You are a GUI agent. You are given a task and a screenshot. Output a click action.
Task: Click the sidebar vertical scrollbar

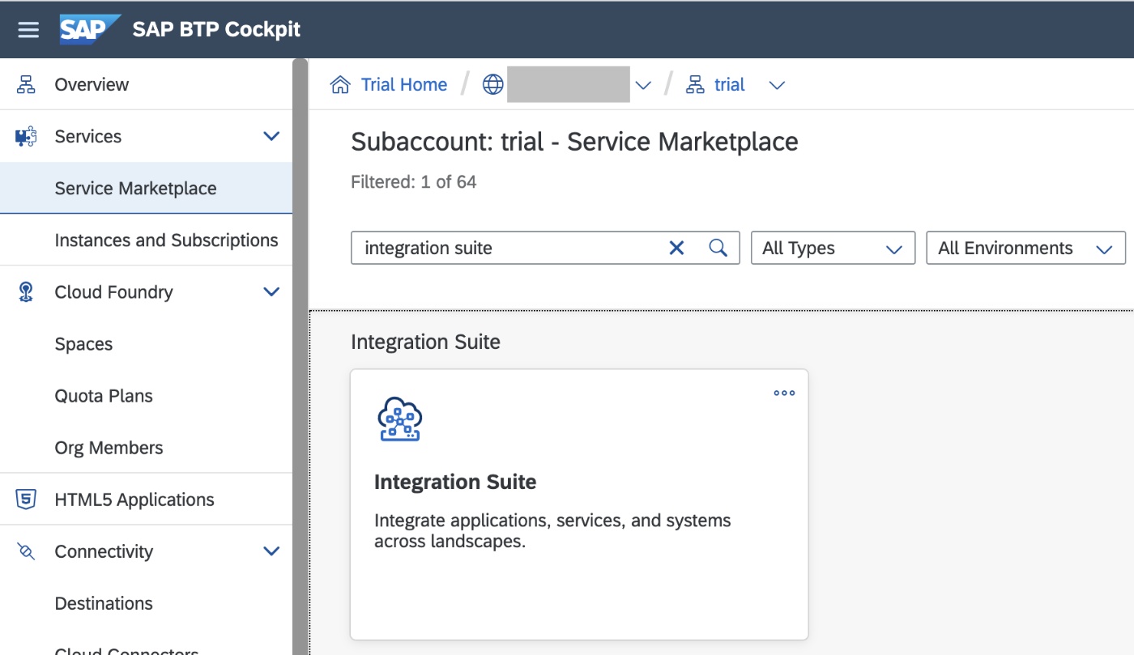coord(301,356)
